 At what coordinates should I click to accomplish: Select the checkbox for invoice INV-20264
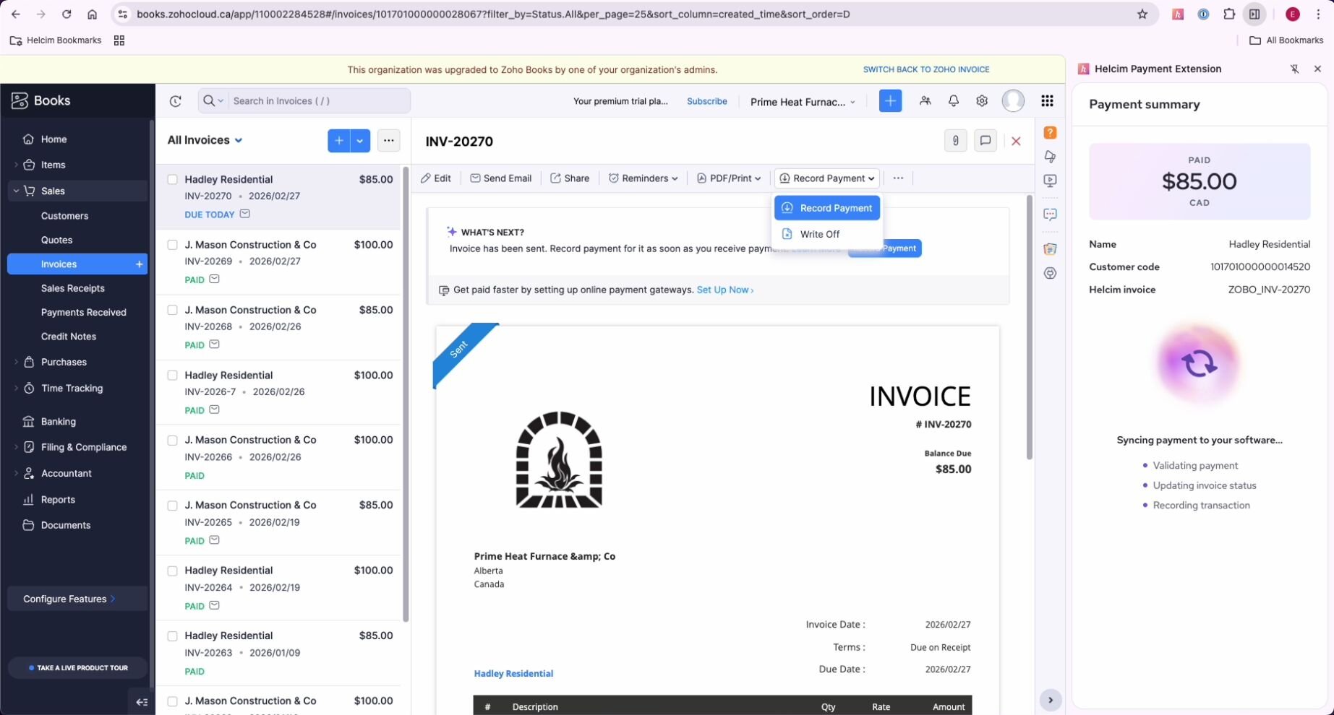point(172,571)
